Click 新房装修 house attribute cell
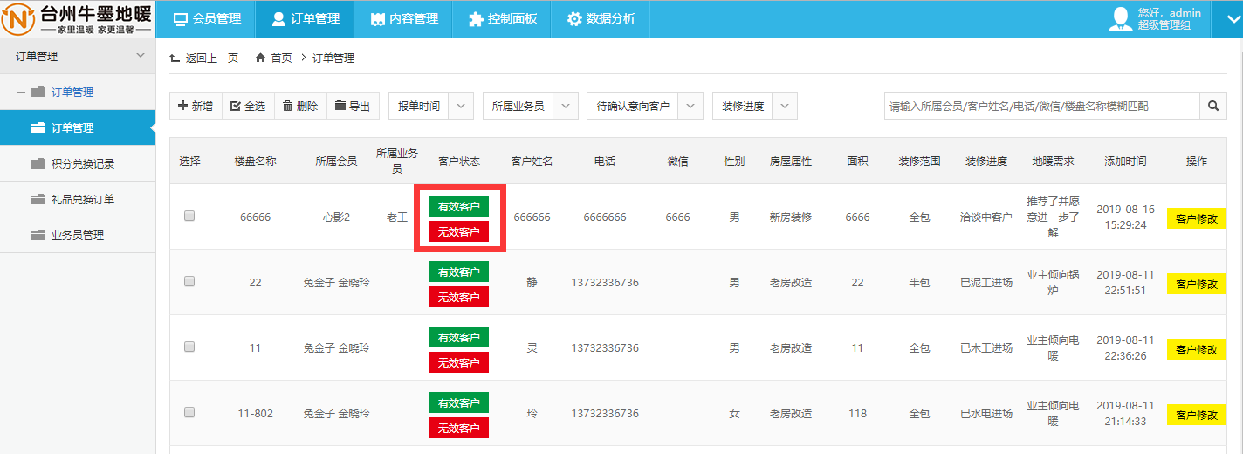 [x=791, y=217]
